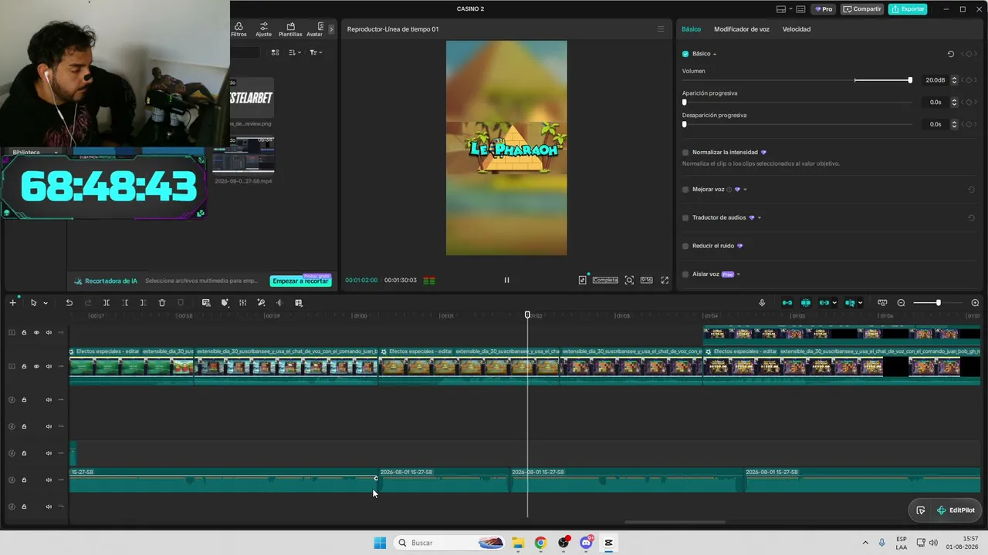
Task: Choose the pointer selection tool
Action: [33, 303]
